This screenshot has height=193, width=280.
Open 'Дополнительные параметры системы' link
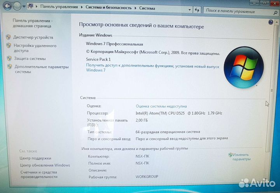point(42,69)
